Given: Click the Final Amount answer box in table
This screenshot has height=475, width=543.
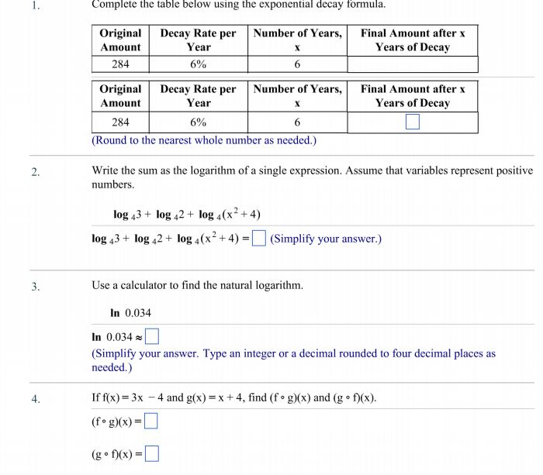Looking at the screenshot, I should 412,122.
